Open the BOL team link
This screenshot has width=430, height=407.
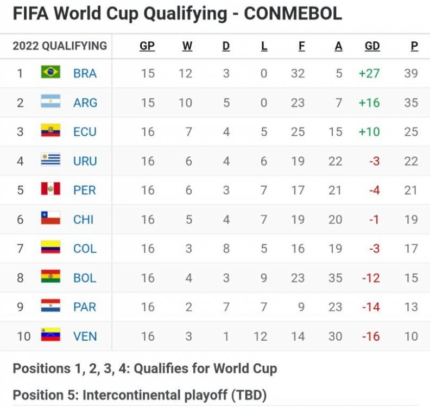point(85,278)
